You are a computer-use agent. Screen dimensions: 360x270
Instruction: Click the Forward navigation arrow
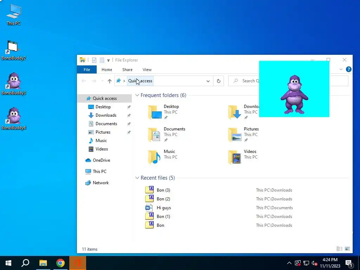[x=94, y=81]
